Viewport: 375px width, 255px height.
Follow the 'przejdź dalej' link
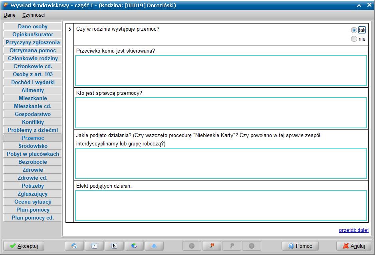[x=354, y=230]
